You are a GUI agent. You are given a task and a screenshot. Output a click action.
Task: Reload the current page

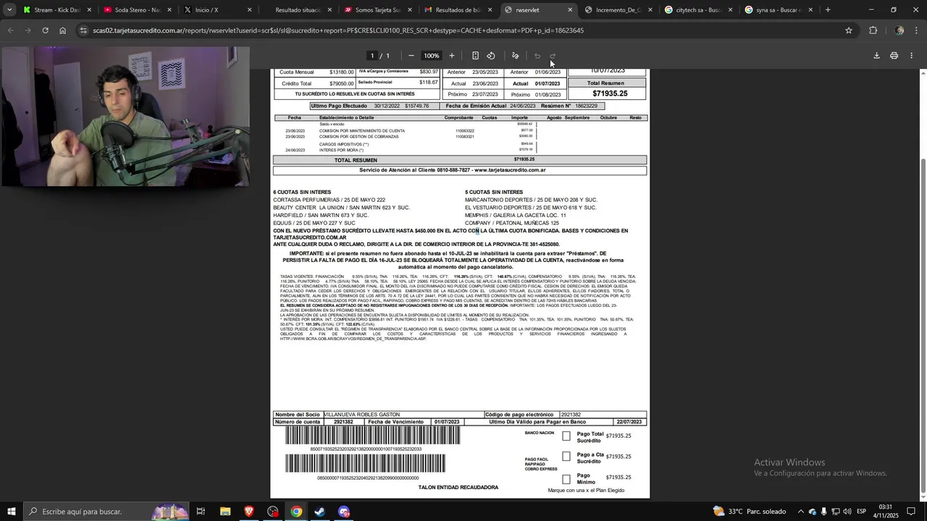(x=45, y=30)
